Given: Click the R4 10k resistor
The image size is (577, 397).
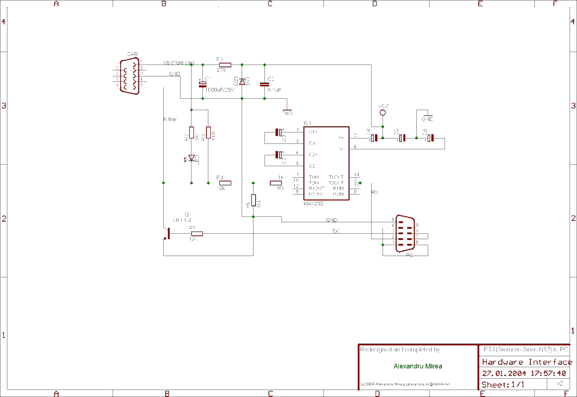Looking at the screenshot, I should pyautogui.click(x=225, y=183).
